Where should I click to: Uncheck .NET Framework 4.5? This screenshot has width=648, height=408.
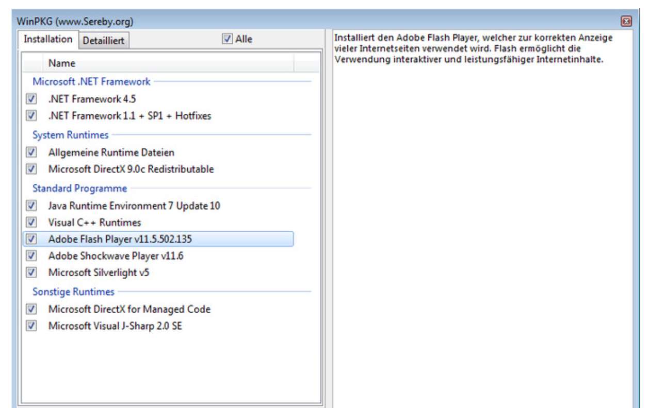[32, 99]
